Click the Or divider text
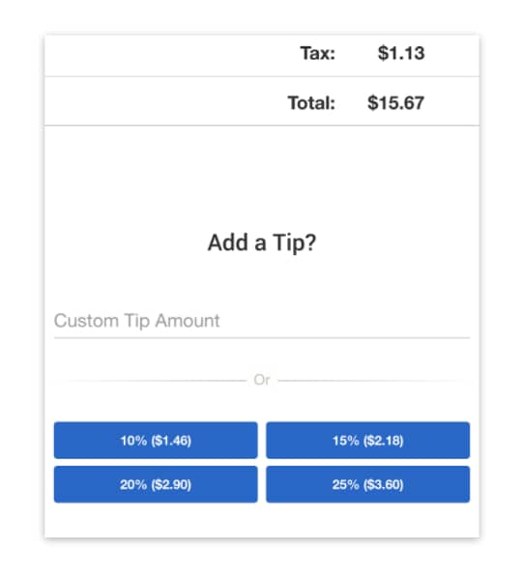522x572 pixels. click(262, 380)
